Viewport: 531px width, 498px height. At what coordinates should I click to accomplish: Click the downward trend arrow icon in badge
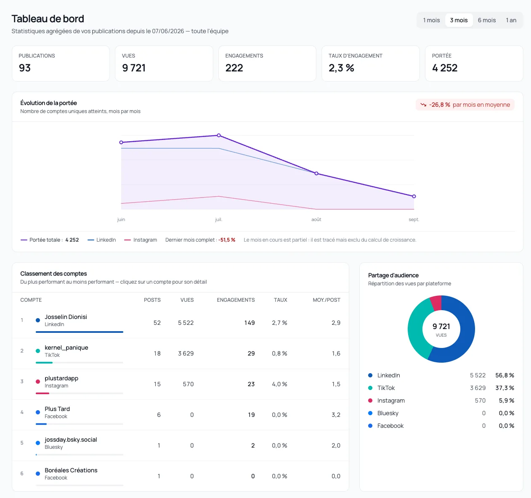pos(423,105)
